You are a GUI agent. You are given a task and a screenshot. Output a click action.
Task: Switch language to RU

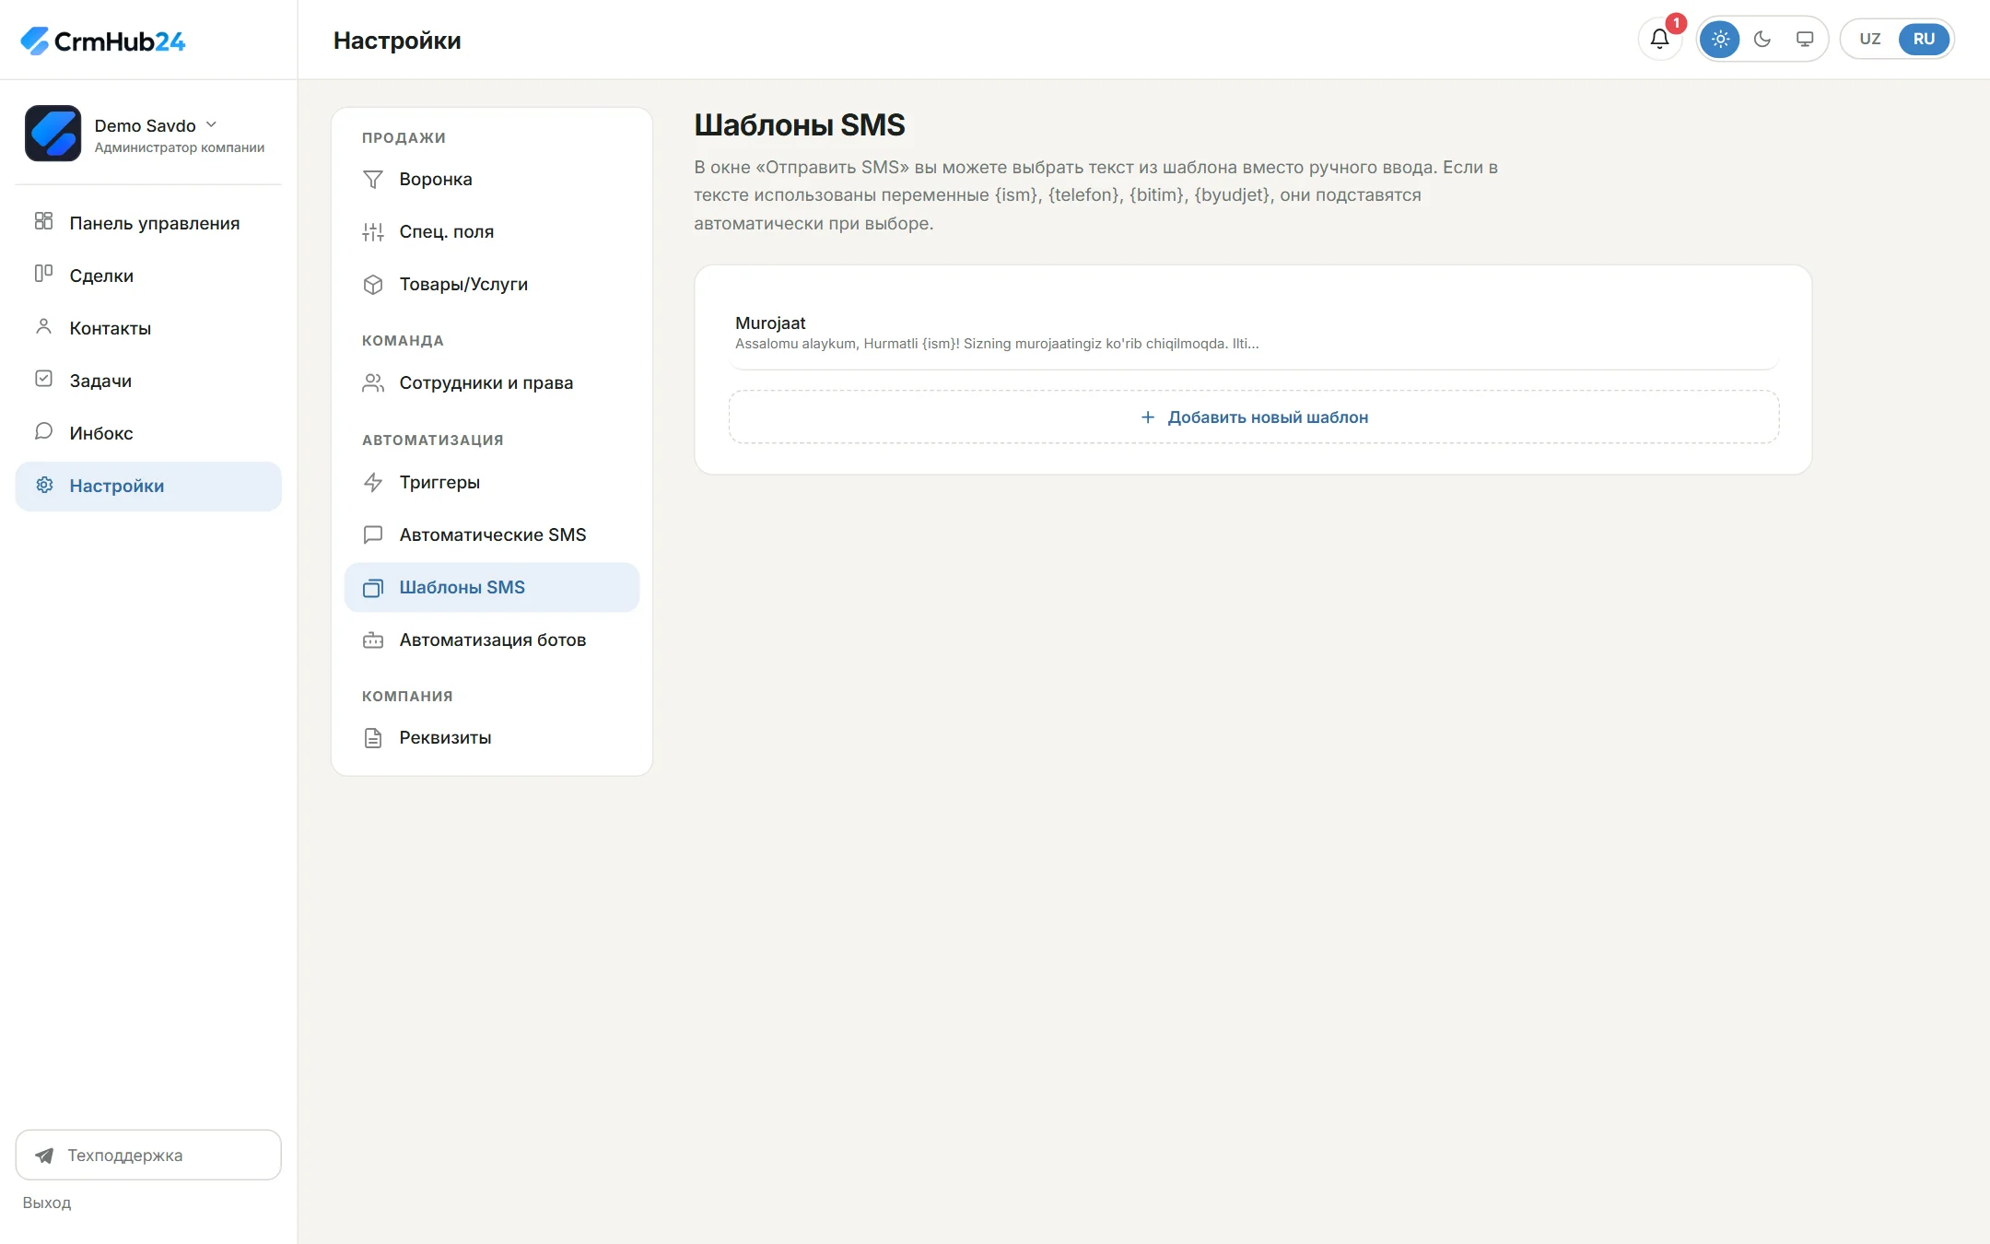point(1924,39)
